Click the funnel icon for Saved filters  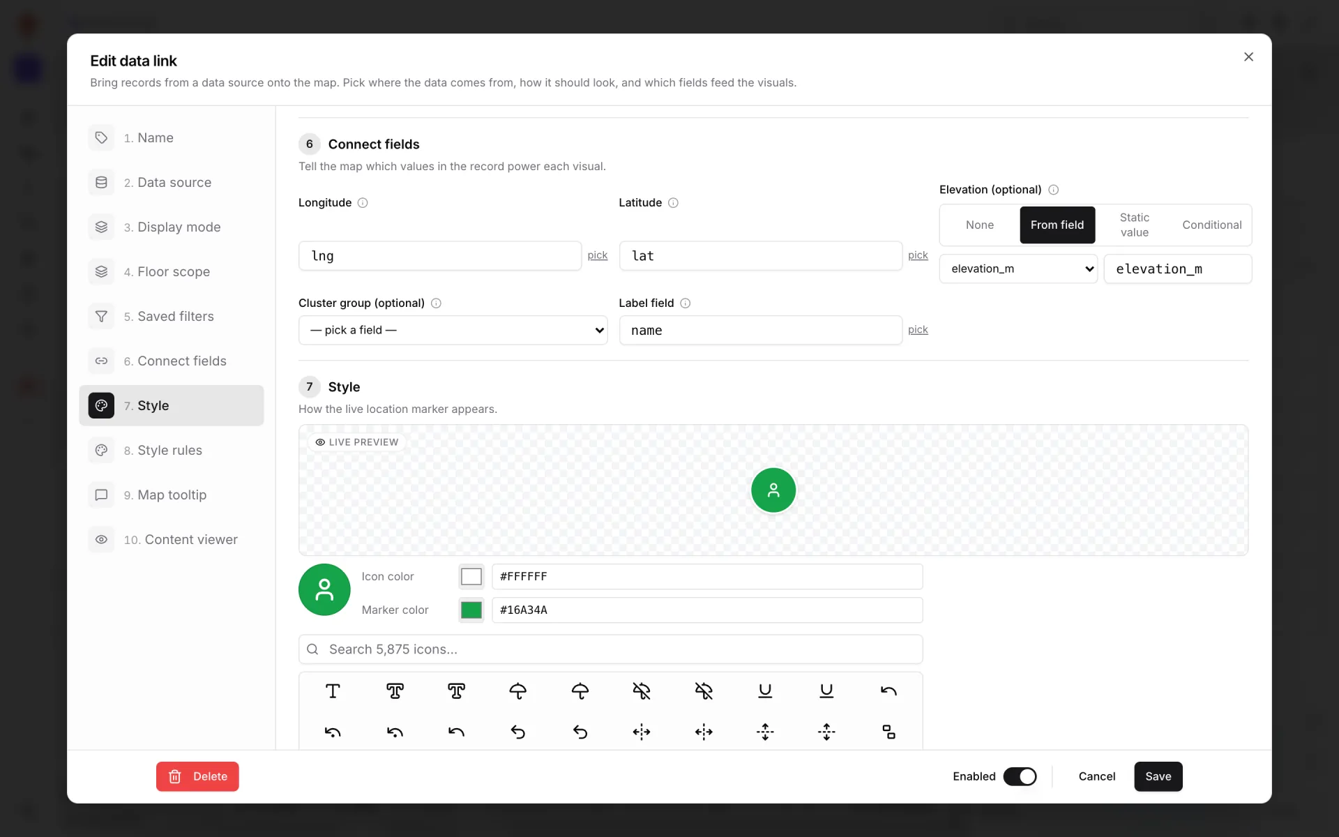pyautogui.click(x=101, y=316)
